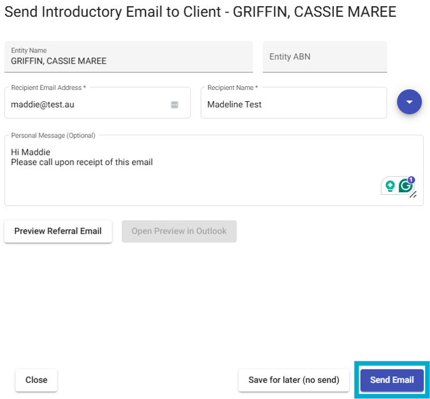Close the introductory email dialog
Viewport: 430px width, 399px height.
36,380
